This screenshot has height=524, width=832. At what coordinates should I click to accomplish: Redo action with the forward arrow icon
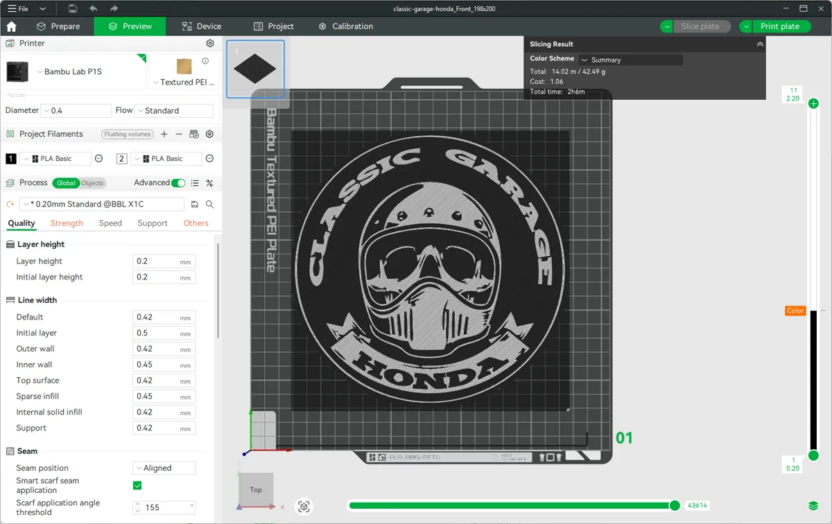click(x=114, y=9)
